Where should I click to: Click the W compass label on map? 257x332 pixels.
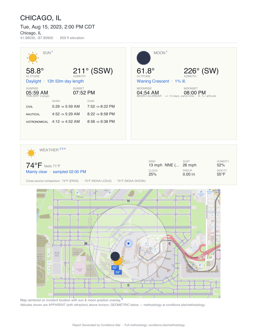click(86, 243)
